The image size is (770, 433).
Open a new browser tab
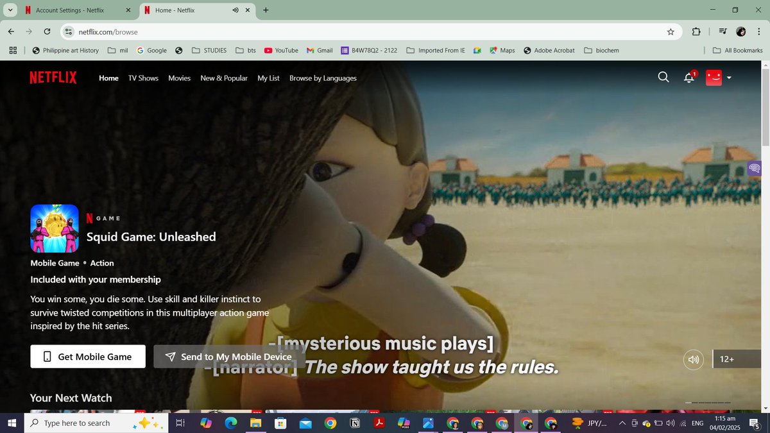click(x=266, y=10)
